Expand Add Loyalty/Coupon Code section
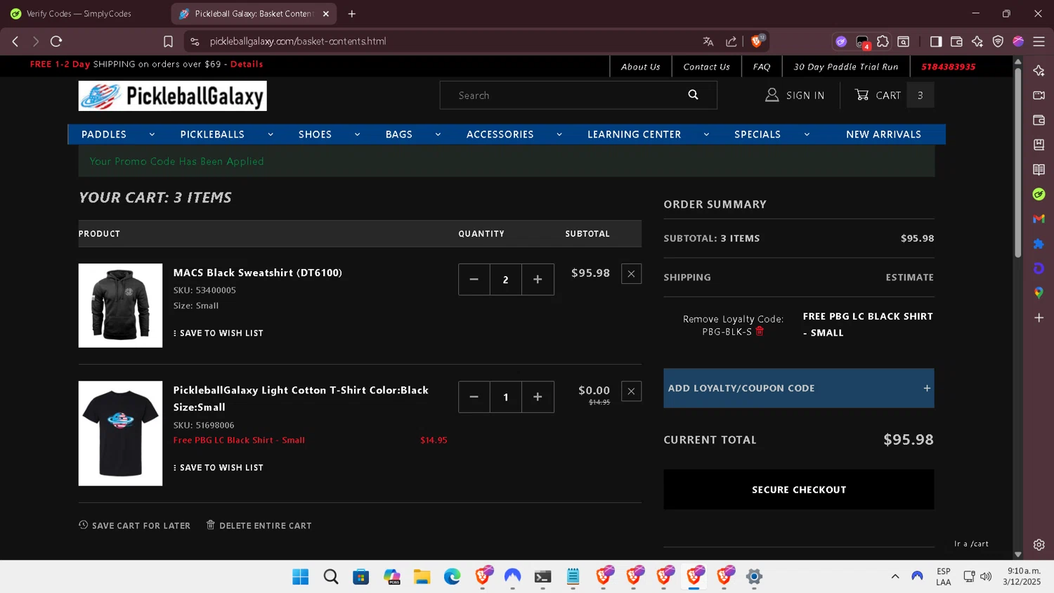The height and width of the screenshot is (593, 1054). (x=799, y=388)
